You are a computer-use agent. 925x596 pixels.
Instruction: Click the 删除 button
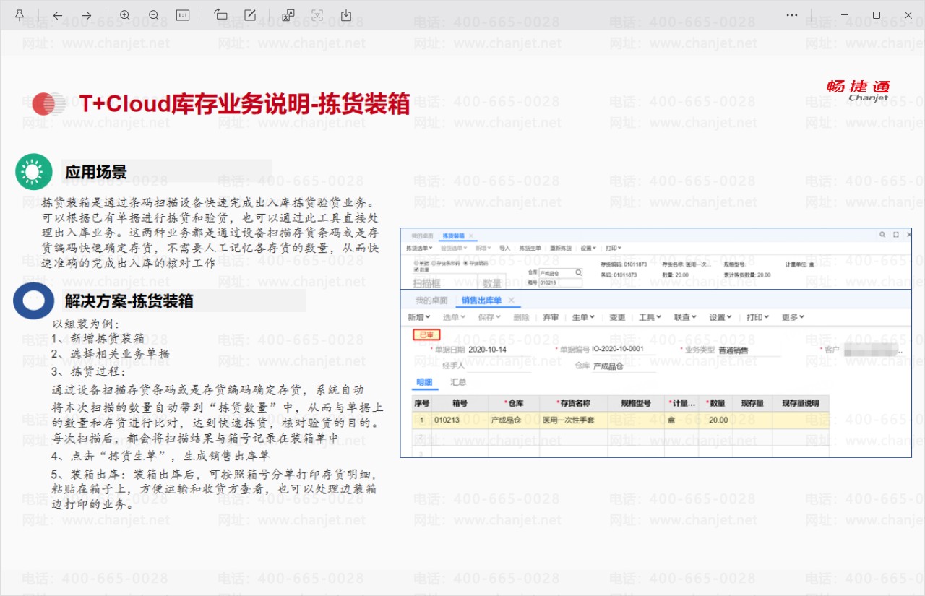click(521, 317)
